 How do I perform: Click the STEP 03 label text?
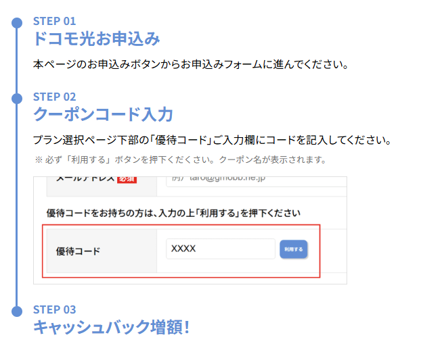click(54, 310)
